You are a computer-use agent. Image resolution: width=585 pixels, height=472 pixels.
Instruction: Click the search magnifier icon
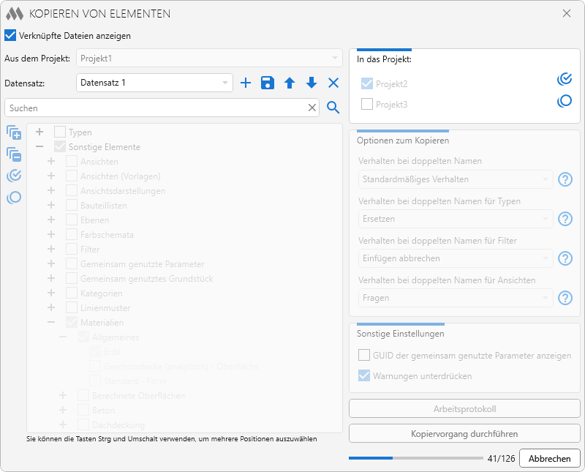pos(333,108)
